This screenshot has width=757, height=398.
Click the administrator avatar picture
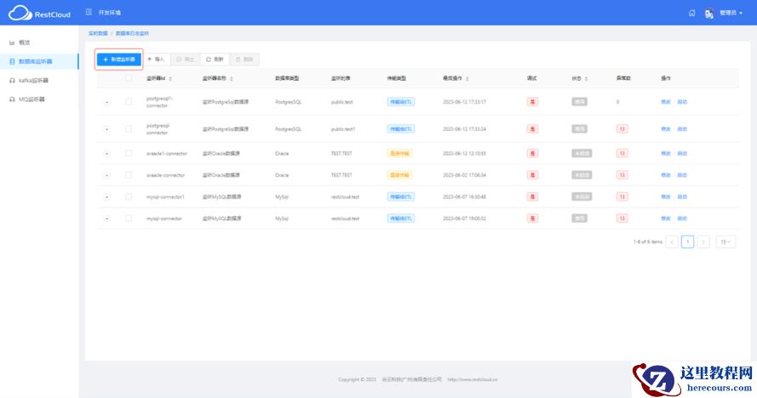(708, 13)
